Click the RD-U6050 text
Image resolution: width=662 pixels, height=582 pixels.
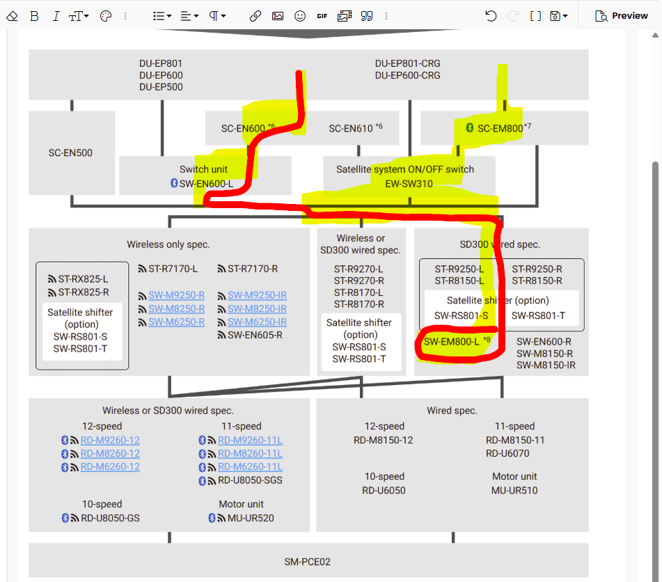pos(384,490)
